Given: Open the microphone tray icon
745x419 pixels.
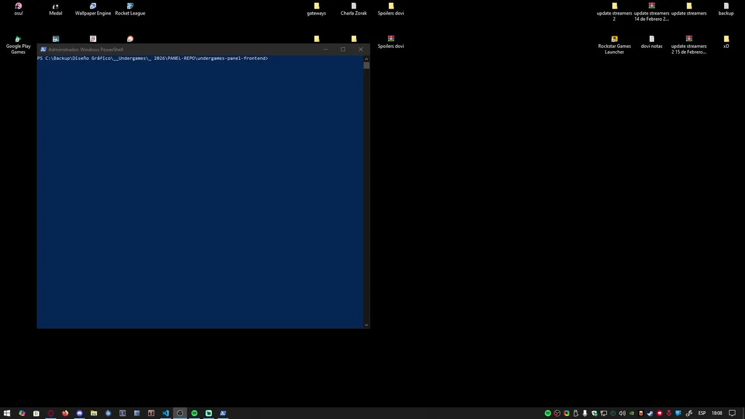Looking at the screenshot, I should coord(585,413).
